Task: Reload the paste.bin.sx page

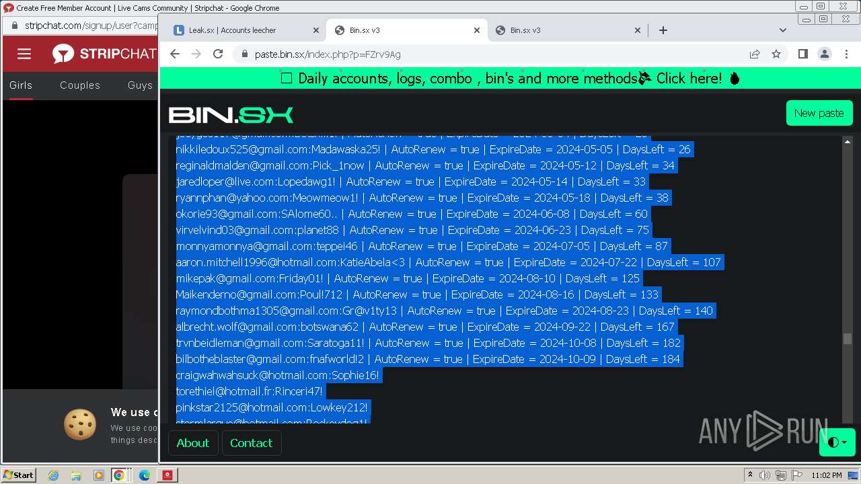Action: (218, 54)
